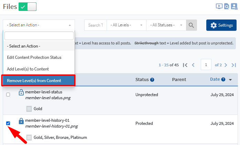The image size is (240, 145).
Task: Click the Status column header
Action: click(x=142, y=79)
